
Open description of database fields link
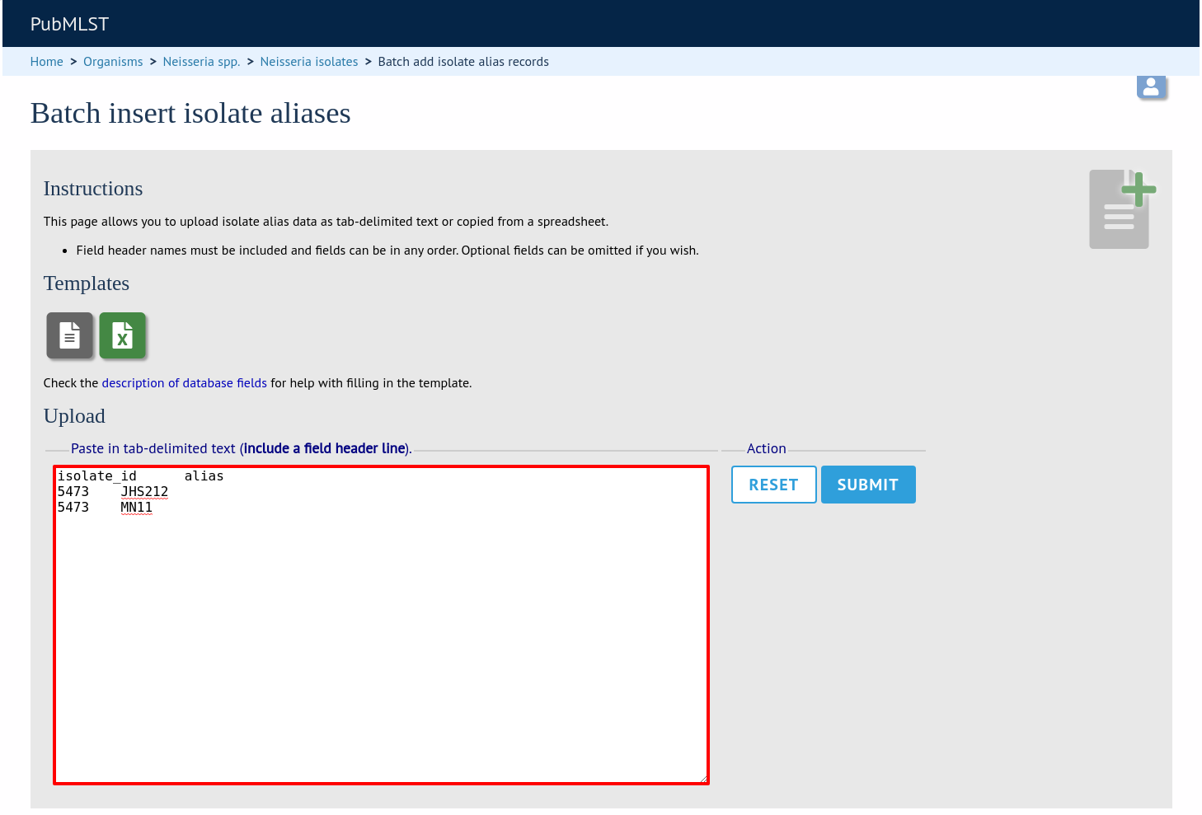pyautogui.click(x=185, y=383)
